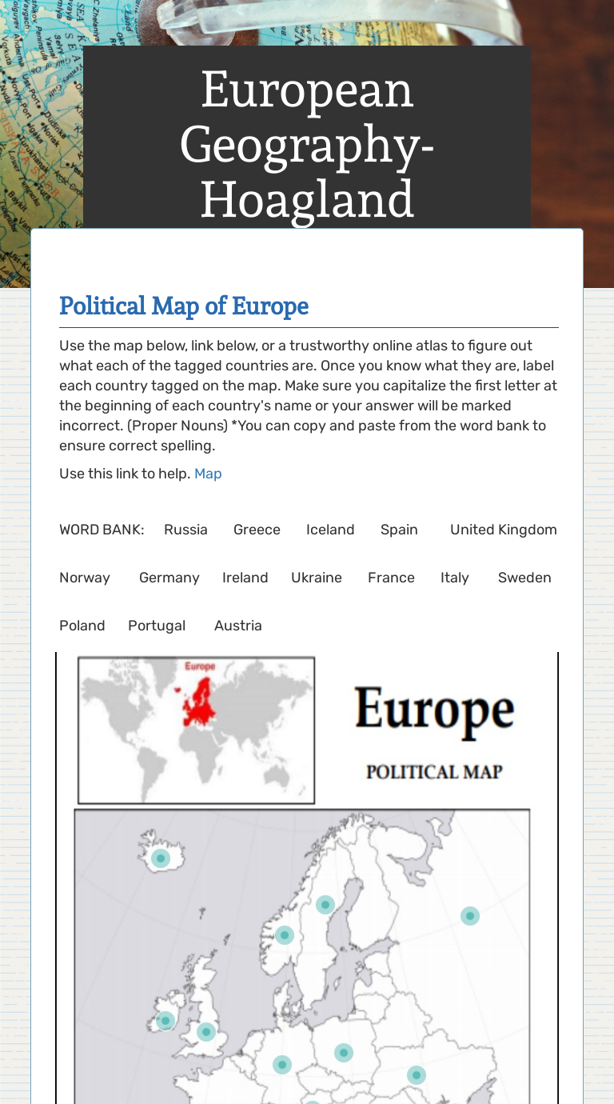Select the United Kingdom map tag

206,1032
